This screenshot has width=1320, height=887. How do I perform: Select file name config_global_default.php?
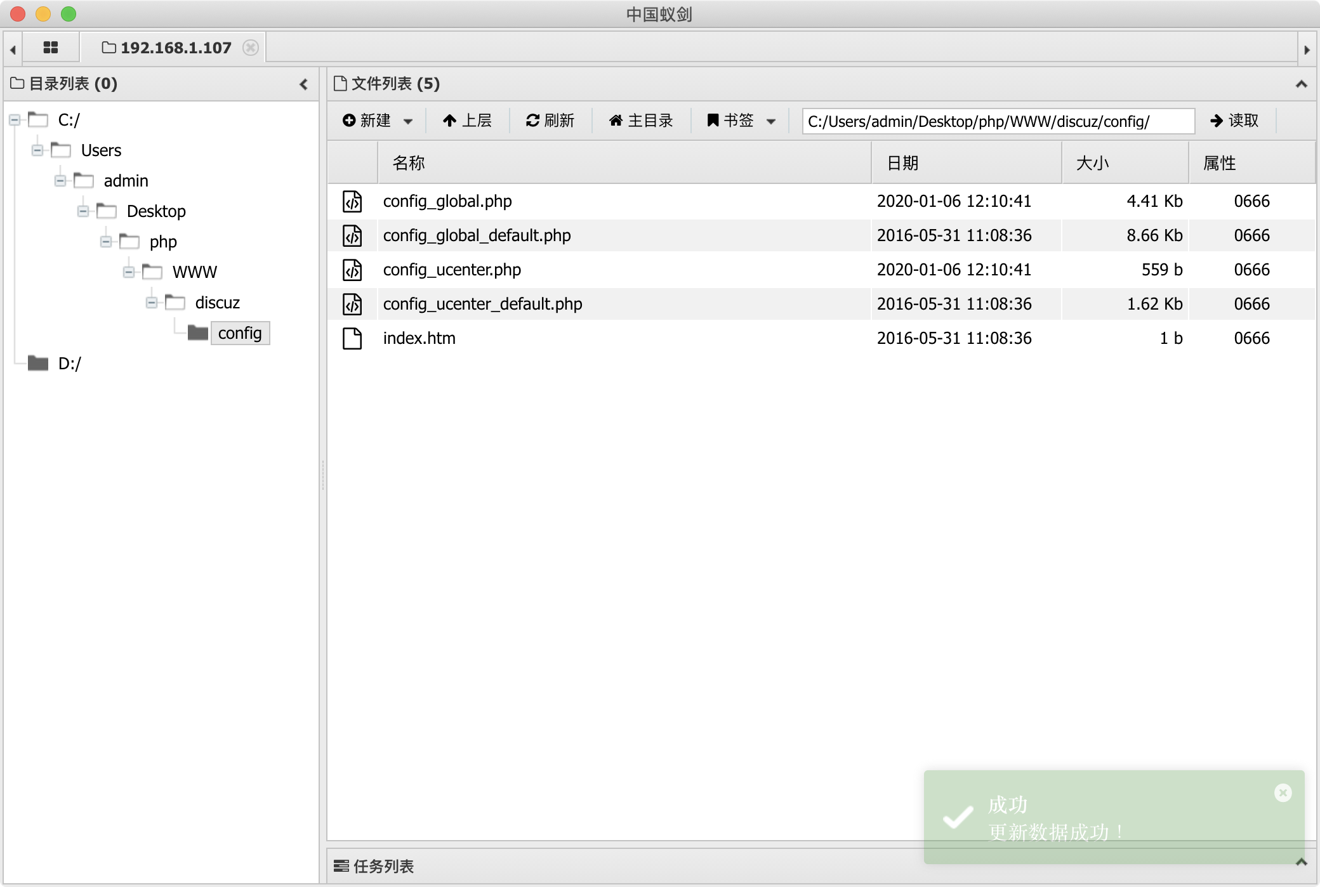(x=477, y=235)
